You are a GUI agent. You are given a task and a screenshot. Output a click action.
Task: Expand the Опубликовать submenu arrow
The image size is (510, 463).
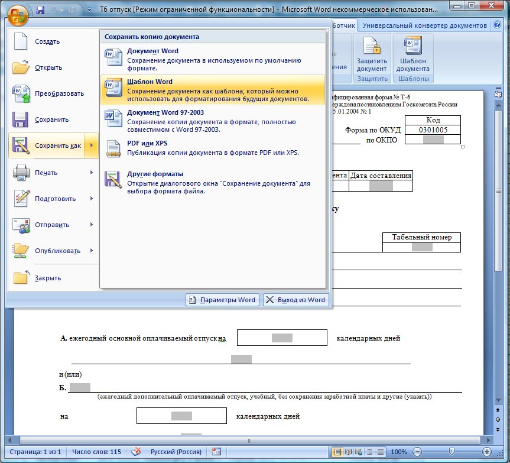(x=92, y=251)
